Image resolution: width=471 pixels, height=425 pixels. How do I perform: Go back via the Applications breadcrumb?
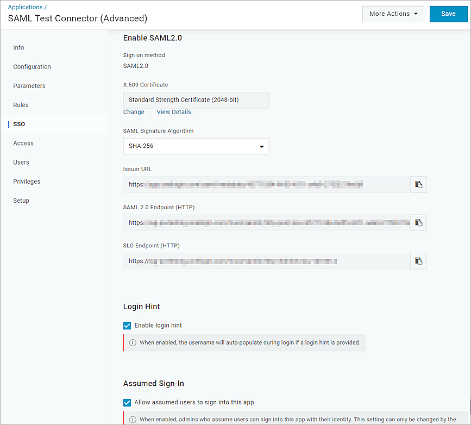[x=25, y=7]
